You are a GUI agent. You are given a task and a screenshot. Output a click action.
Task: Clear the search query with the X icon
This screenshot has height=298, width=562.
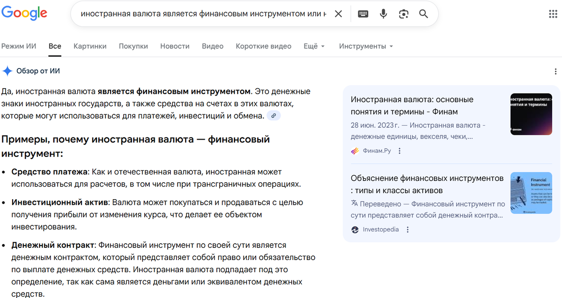[x=338, y=14]
